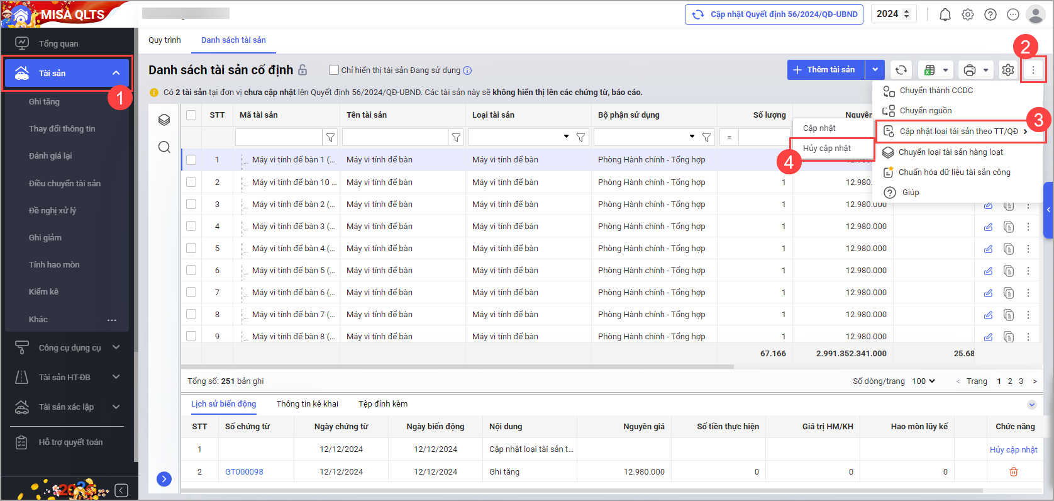Click the layers icon beside table
Image resolution: width=1054 pixels, height=501 pixels.
(164, 120)
